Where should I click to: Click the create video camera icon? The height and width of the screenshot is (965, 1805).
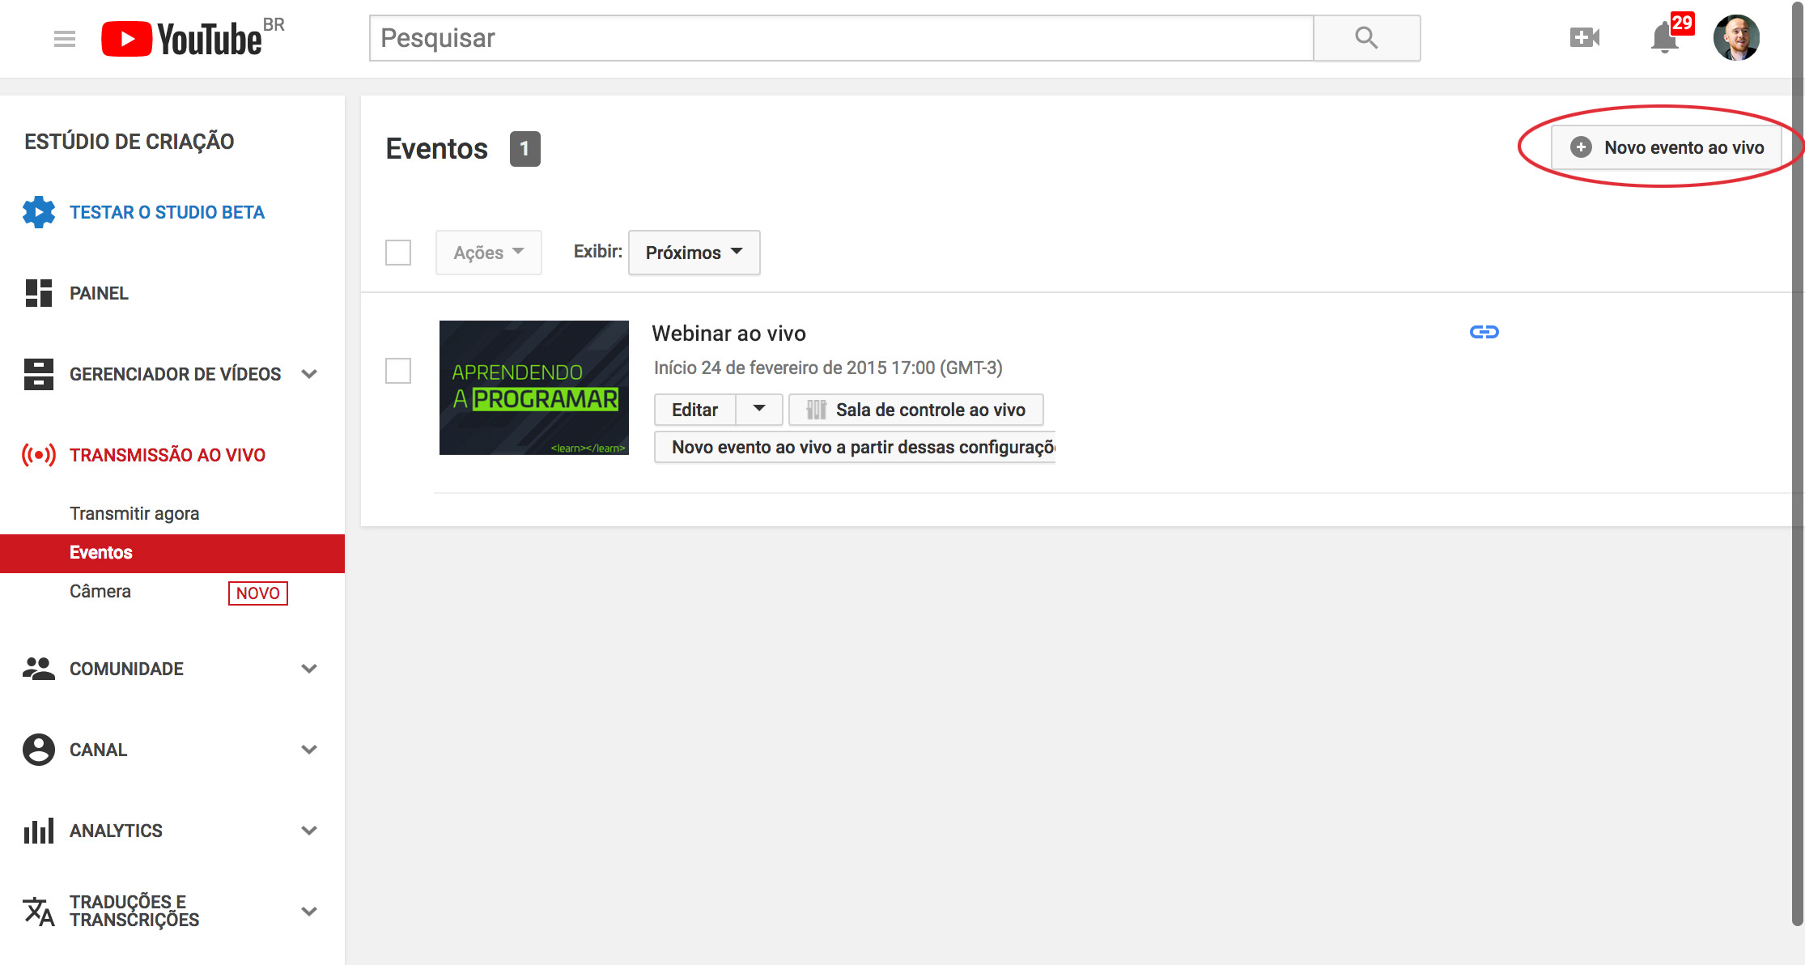click(x=1584, y=37)
